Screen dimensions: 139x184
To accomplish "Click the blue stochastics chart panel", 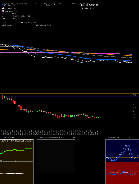I will pos(122,151).
